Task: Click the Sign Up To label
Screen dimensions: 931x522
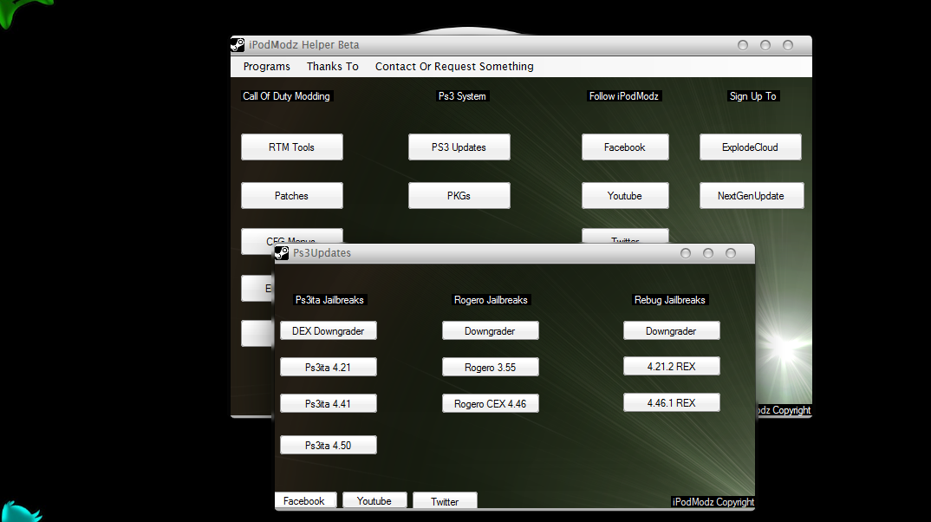Action: point(753,96)
